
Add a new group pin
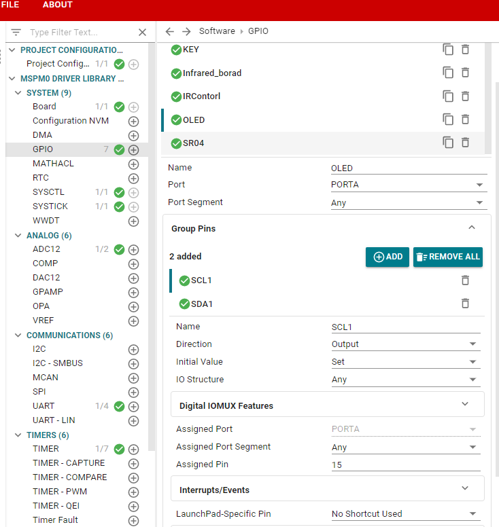coord(388,257)
